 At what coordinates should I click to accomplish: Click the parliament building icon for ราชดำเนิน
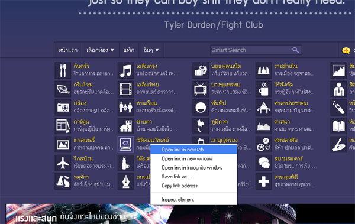[263, 70]
